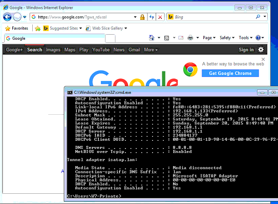This screenshot has height=204, width=278.
Task: Click Sign in on Google bar
Action: tap(246, 50)
